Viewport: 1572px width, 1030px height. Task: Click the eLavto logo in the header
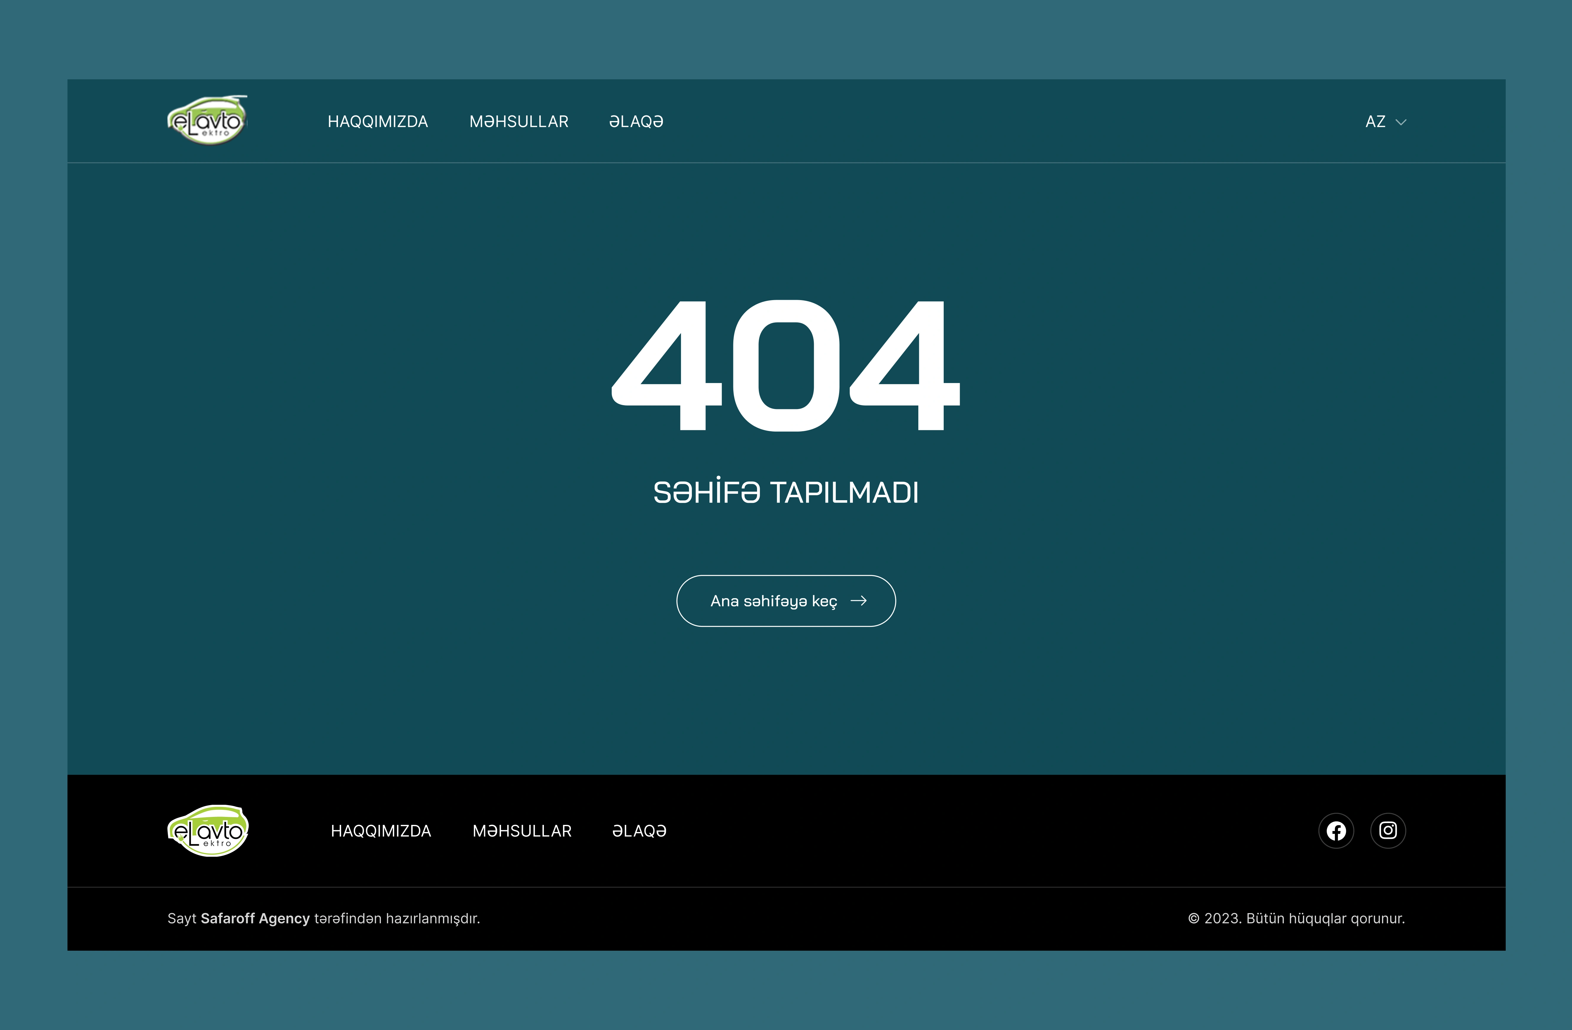pos(207,120)
